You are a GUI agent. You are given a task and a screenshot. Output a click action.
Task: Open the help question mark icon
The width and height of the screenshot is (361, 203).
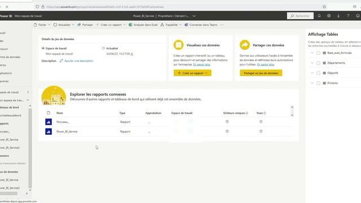coord(348,16)
